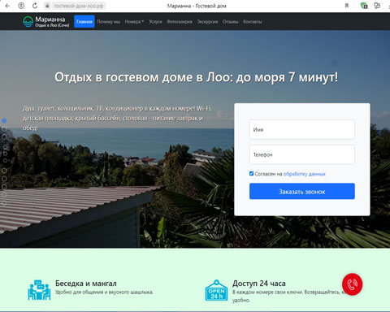
Task: Open the Отзывы menu item
Action: point(231,22)
